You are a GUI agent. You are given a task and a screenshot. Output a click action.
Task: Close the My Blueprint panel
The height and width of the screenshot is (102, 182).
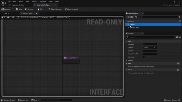(x=142, y=13)
